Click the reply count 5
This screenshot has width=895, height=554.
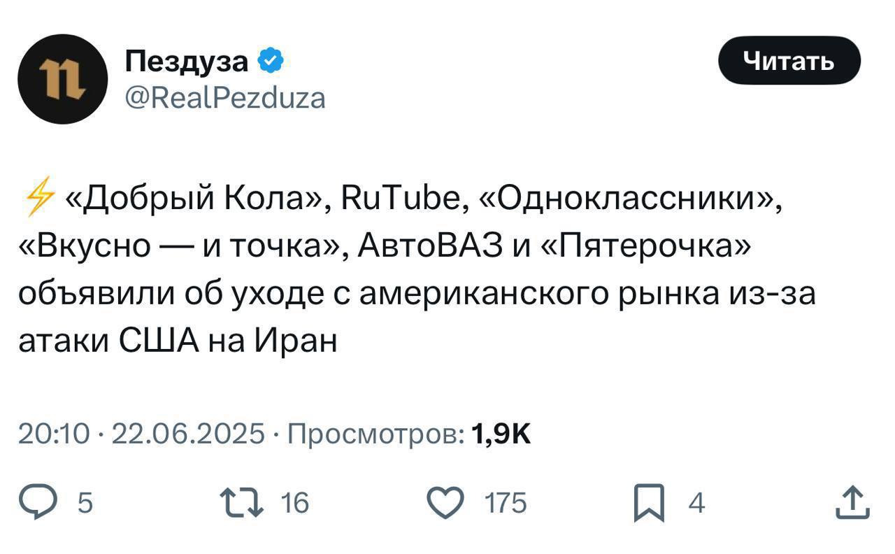pyautogui.click(x=85, y=503)
